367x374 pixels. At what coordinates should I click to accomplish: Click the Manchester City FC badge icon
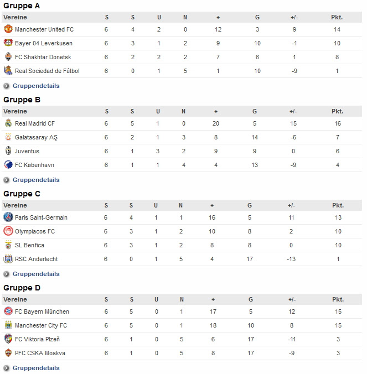tap(8, 325)
